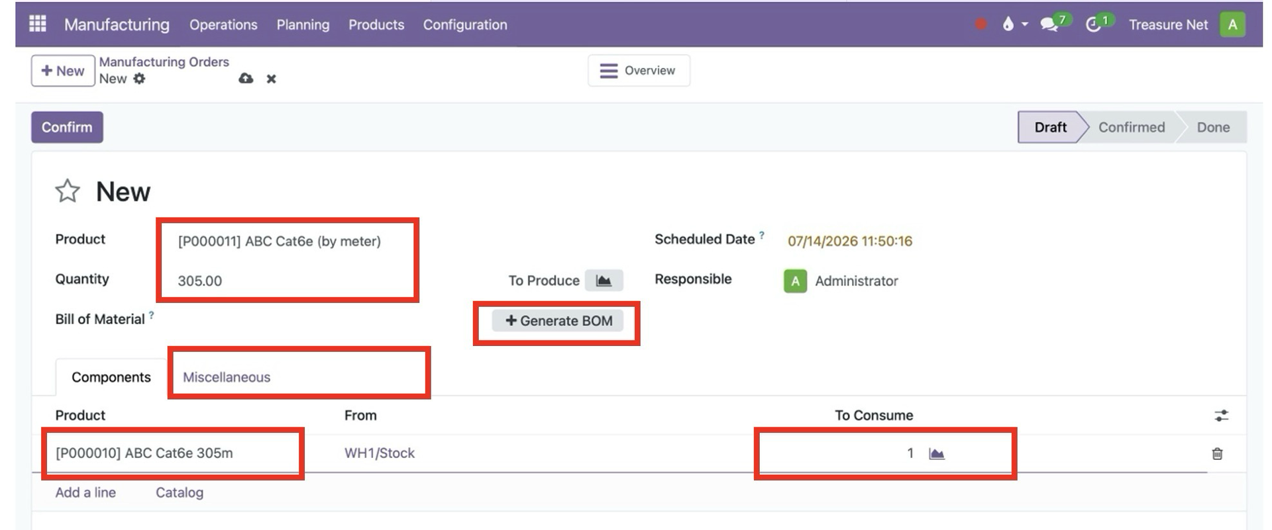1272x530 pixels.
Task: Select the Confirmed status stage
Action: point(1131,127)
